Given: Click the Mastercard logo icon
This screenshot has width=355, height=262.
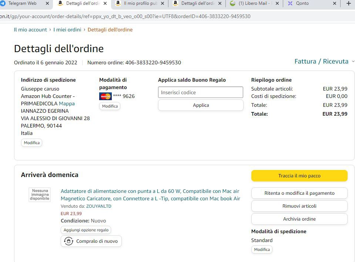Looking at the screenshot, I should coord(106,96).
